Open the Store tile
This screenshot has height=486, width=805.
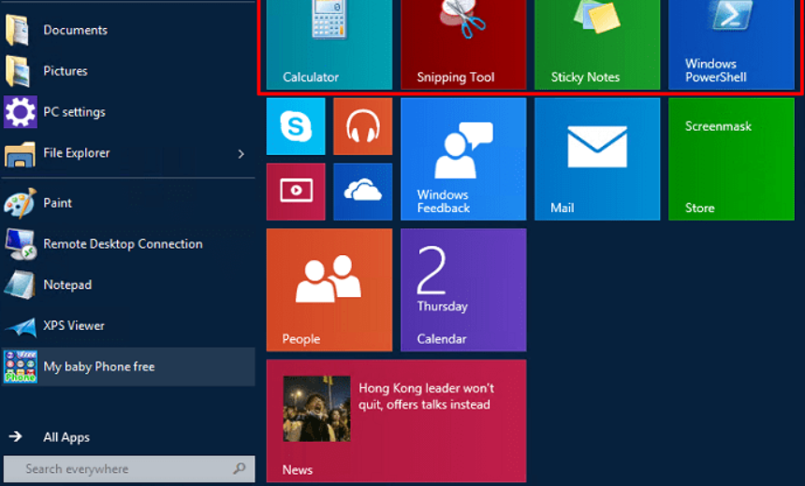(x=731, y=159)
